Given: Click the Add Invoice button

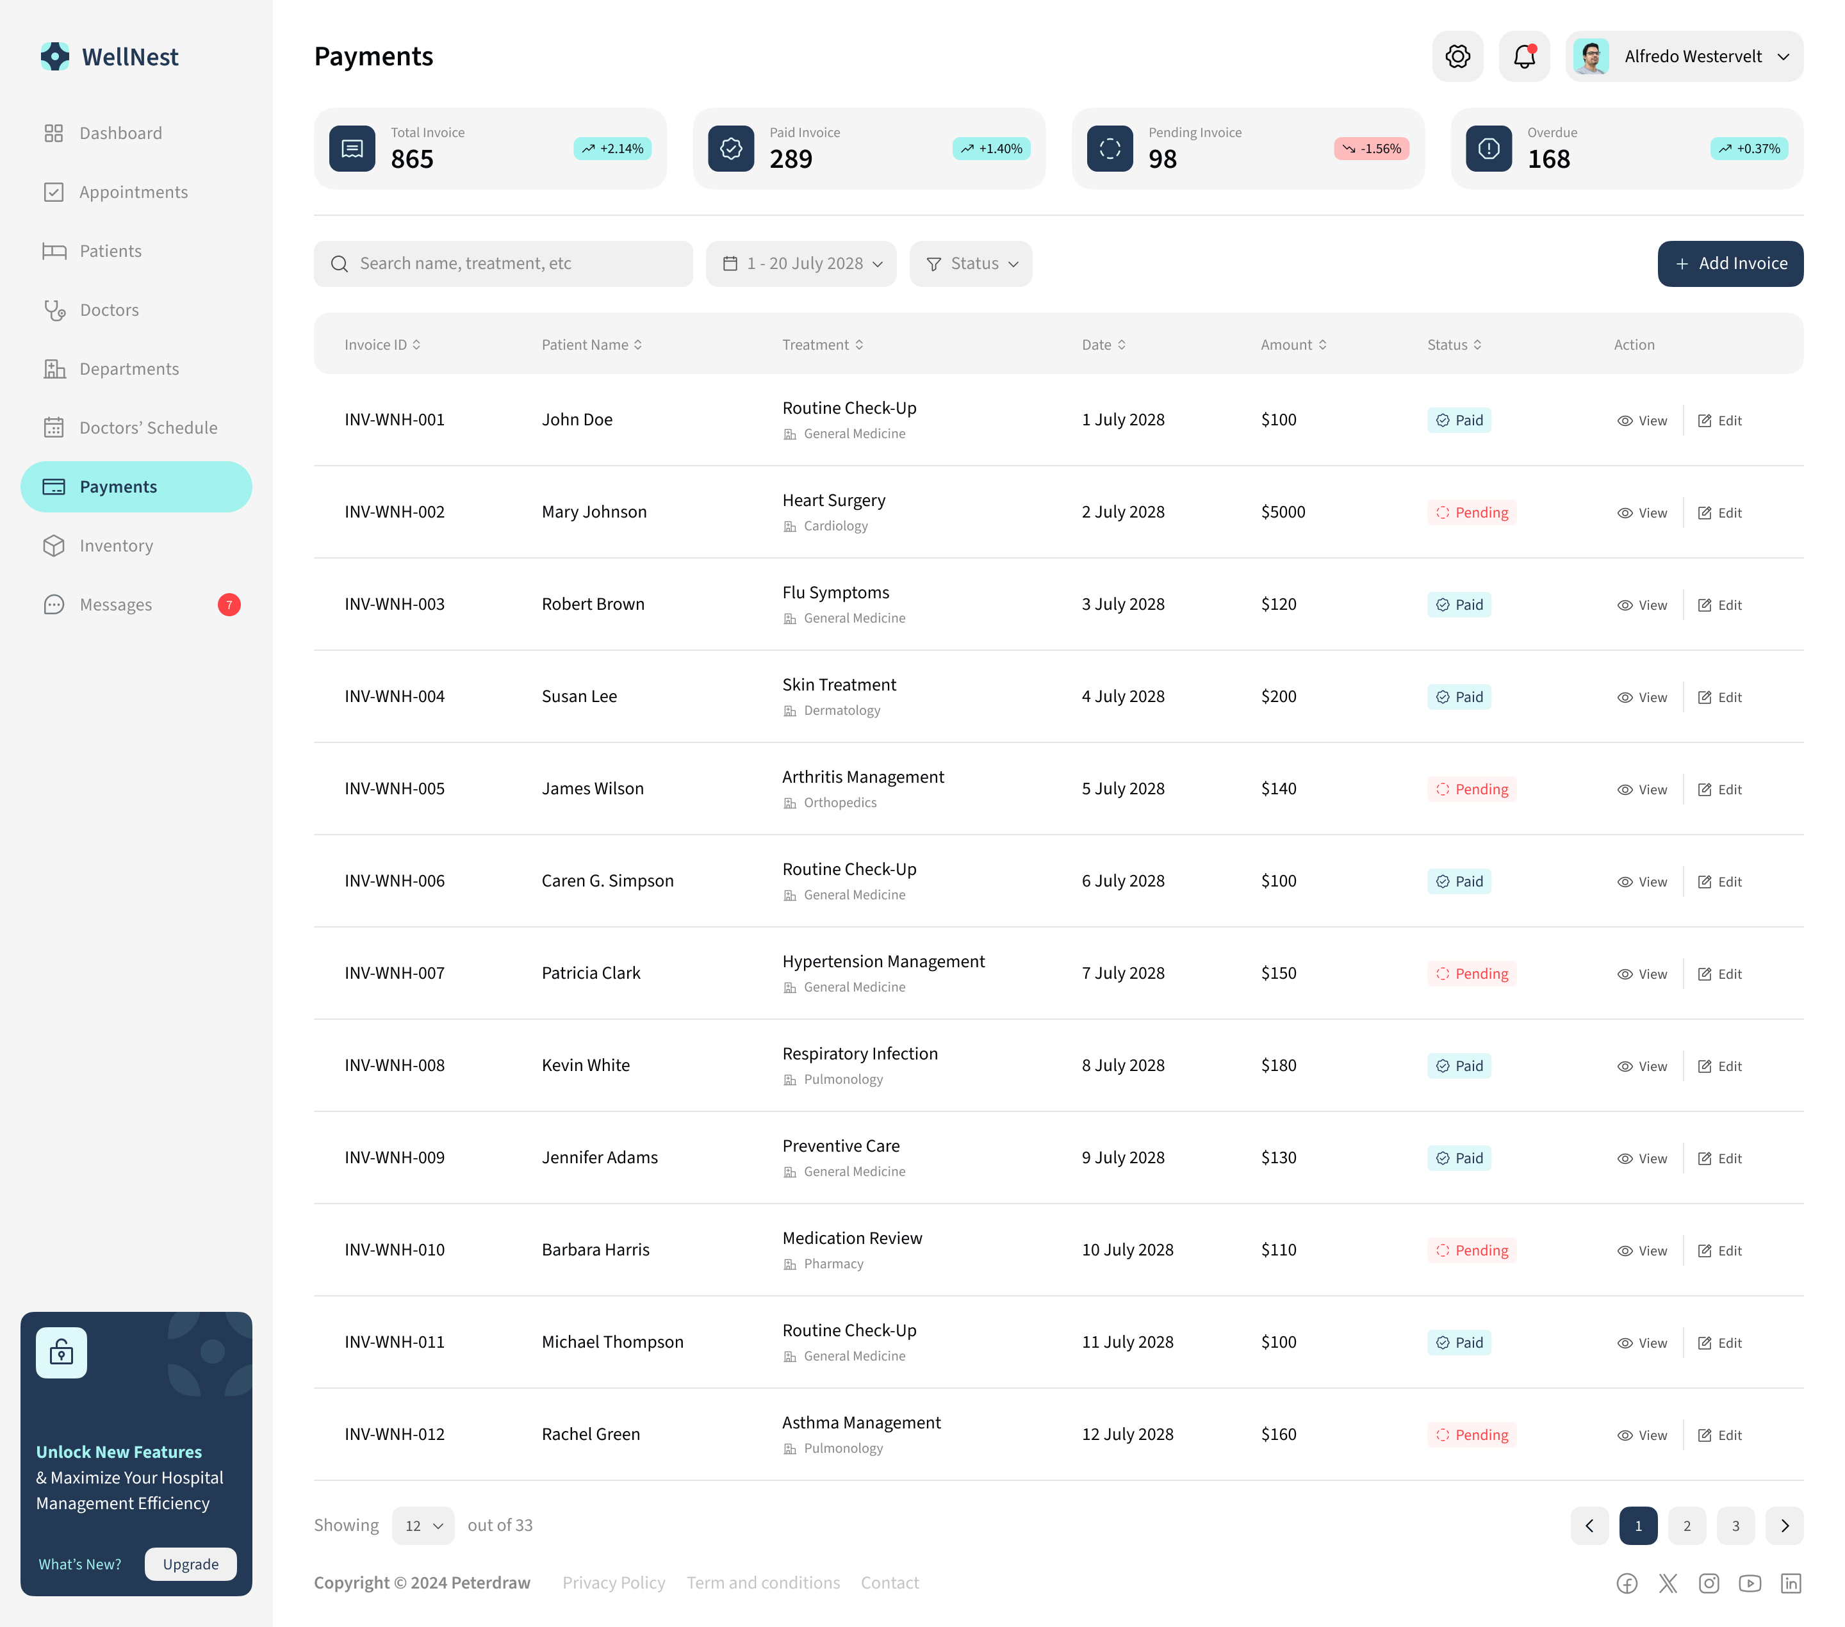Looking at the screenshot, I should tap(1730, 263).
